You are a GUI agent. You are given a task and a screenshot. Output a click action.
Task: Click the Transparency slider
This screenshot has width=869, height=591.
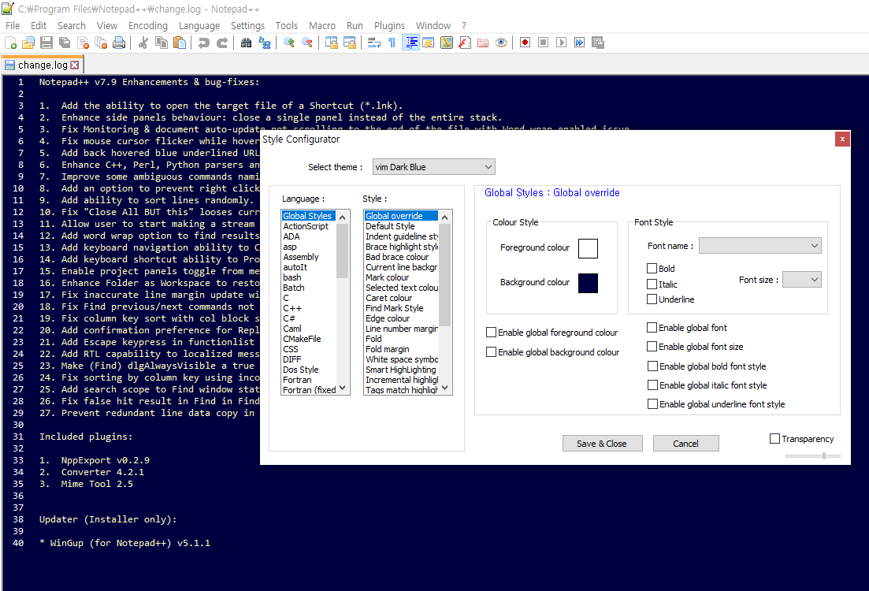click(813, 455)
